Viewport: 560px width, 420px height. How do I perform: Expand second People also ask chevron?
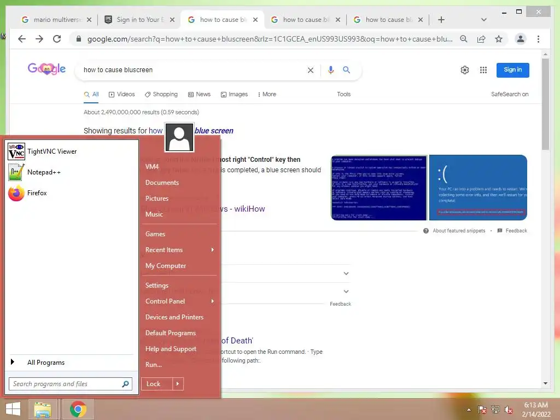(346, 291)
